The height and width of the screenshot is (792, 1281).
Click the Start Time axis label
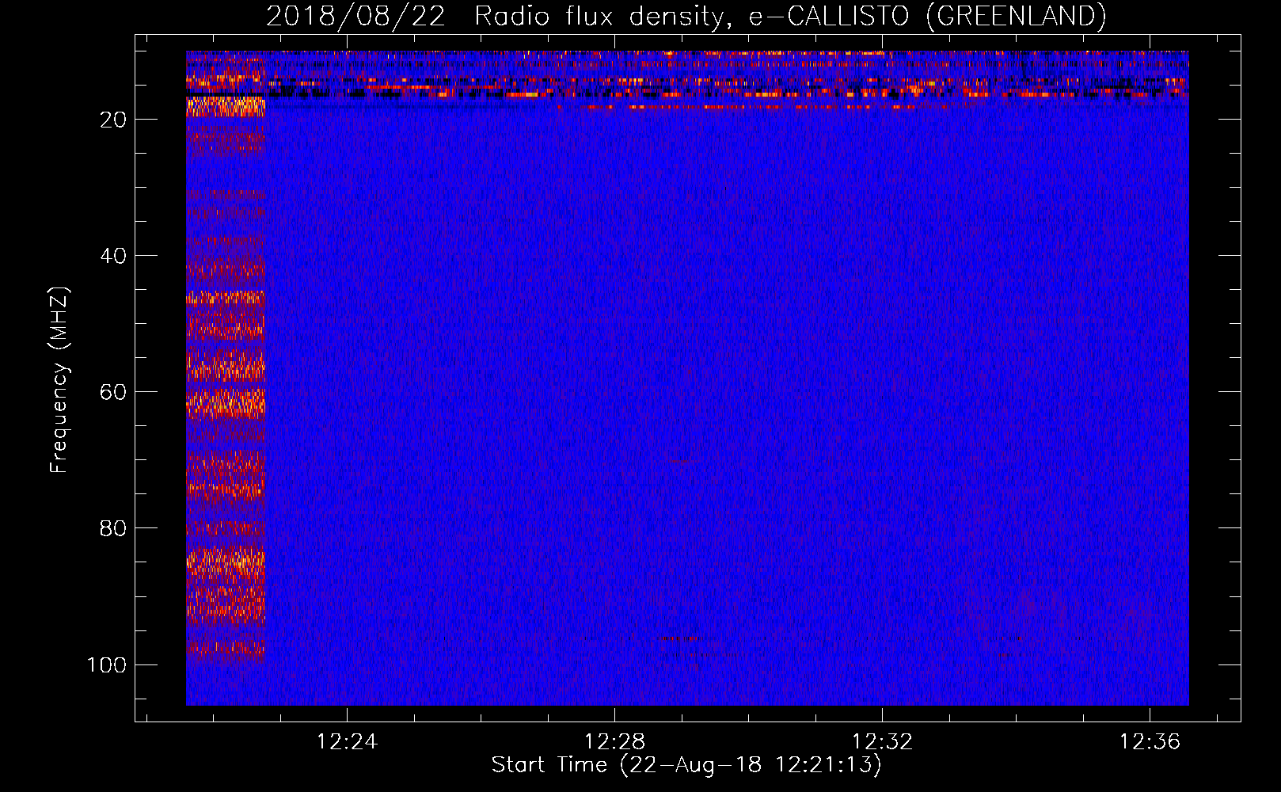686,765
